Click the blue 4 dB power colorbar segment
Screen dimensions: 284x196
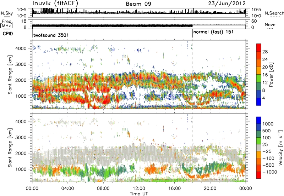(x=259, y=102)
